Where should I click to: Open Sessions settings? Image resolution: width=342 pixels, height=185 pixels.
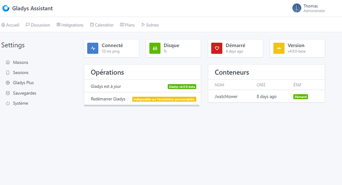tap(21, 72)
